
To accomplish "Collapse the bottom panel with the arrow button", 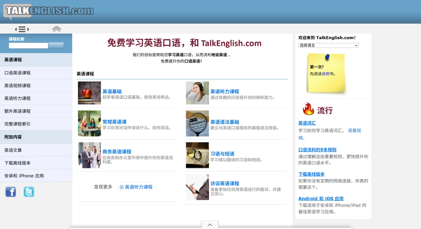I will 210,225.
